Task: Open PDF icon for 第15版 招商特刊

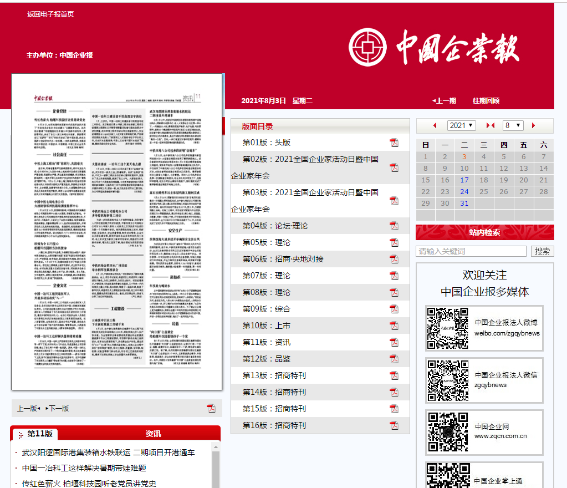Action: tap(394, 409)
